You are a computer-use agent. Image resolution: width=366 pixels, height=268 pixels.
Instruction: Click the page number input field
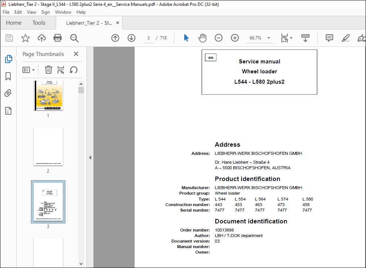[x=148, y=38]
